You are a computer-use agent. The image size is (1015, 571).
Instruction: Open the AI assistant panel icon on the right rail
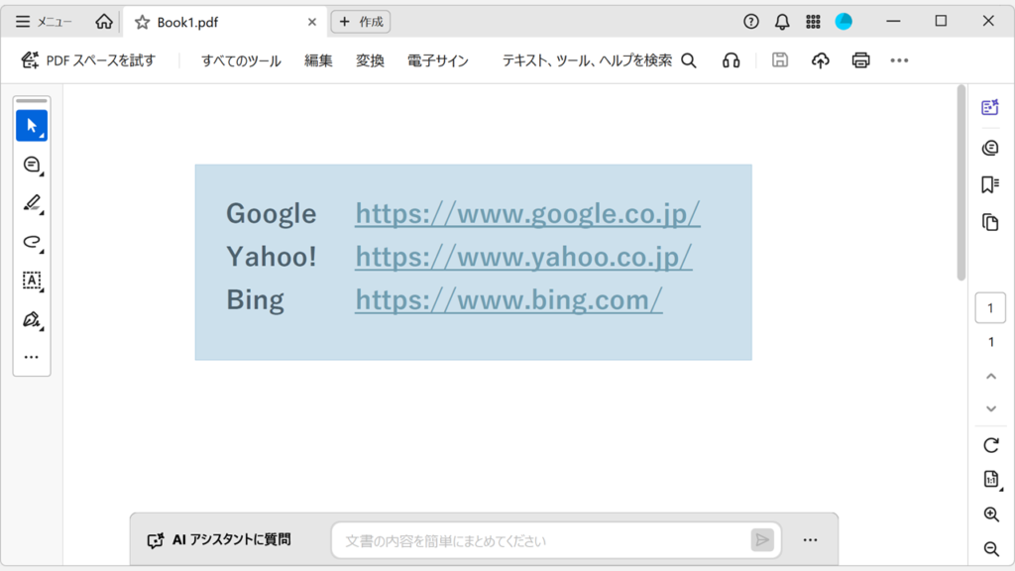click(x=990, y=107)
